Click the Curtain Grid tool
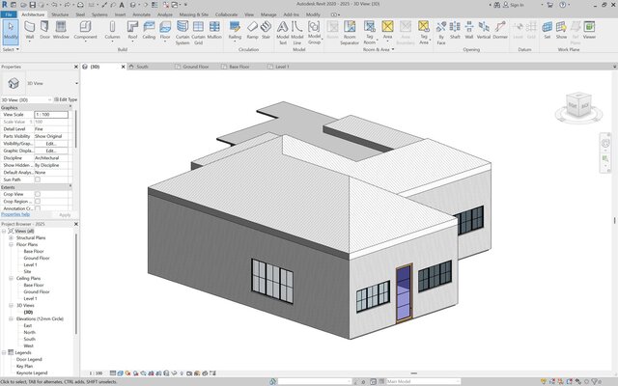 tap(198, 28)
